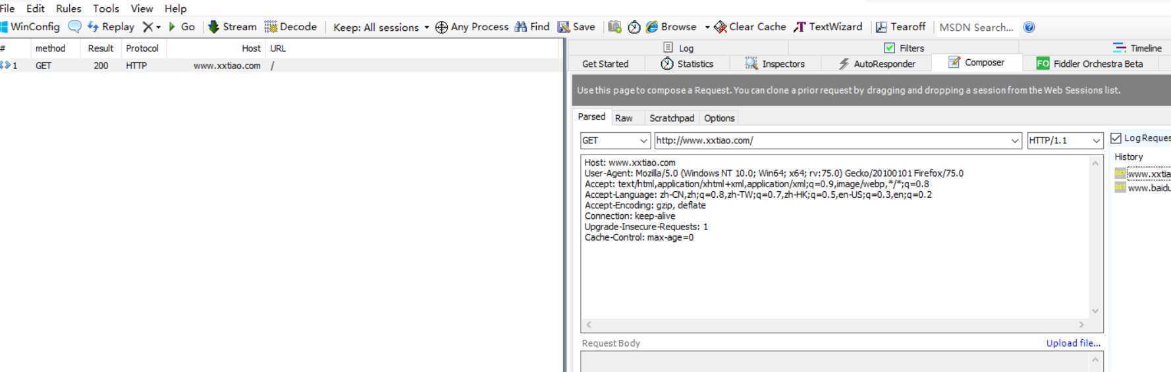This screenshot has height=372, width=1171.
Task: Click the blue help icon
Action: click(1029, 27)
